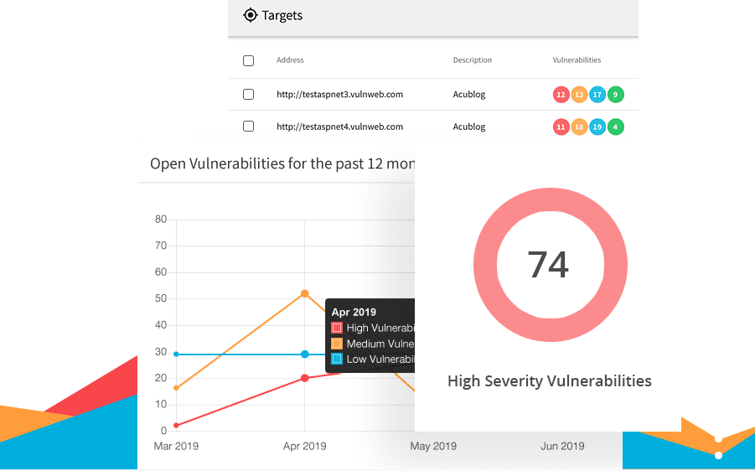Click the red High Vulnerabilities swatch in tooltip

(337, 329)
